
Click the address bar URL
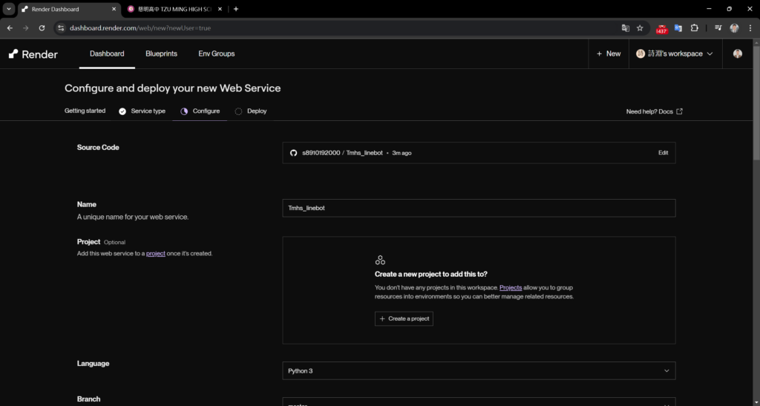tap(140, 28)
